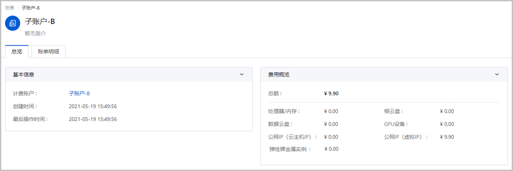Viewport: 513px width, 171px height.
Task: Click the 公网IP（虚拟IP） cost value
Action: click(447, 137)
